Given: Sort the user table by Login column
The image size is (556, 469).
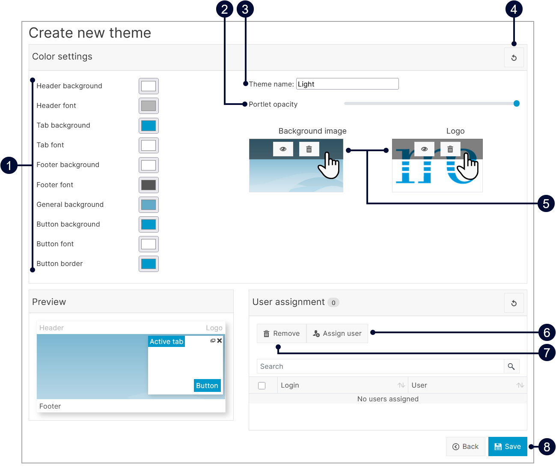Looking at the screenshot, I should [401, 385].
